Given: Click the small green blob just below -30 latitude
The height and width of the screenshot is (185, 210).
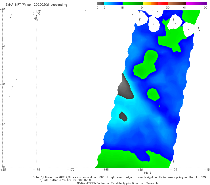Looking at the screenshot, I should click(153, 94).
